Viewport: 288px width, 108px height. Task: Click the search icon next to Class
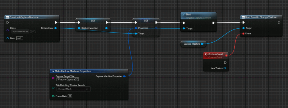point(35,31)
